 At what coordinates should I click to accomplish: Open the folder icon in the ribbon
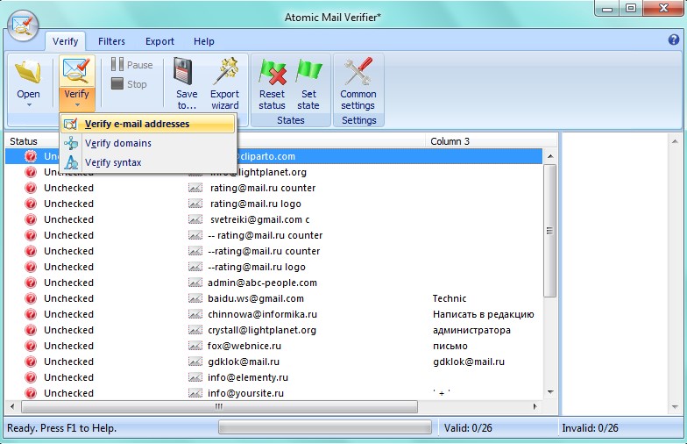[28, 72]
